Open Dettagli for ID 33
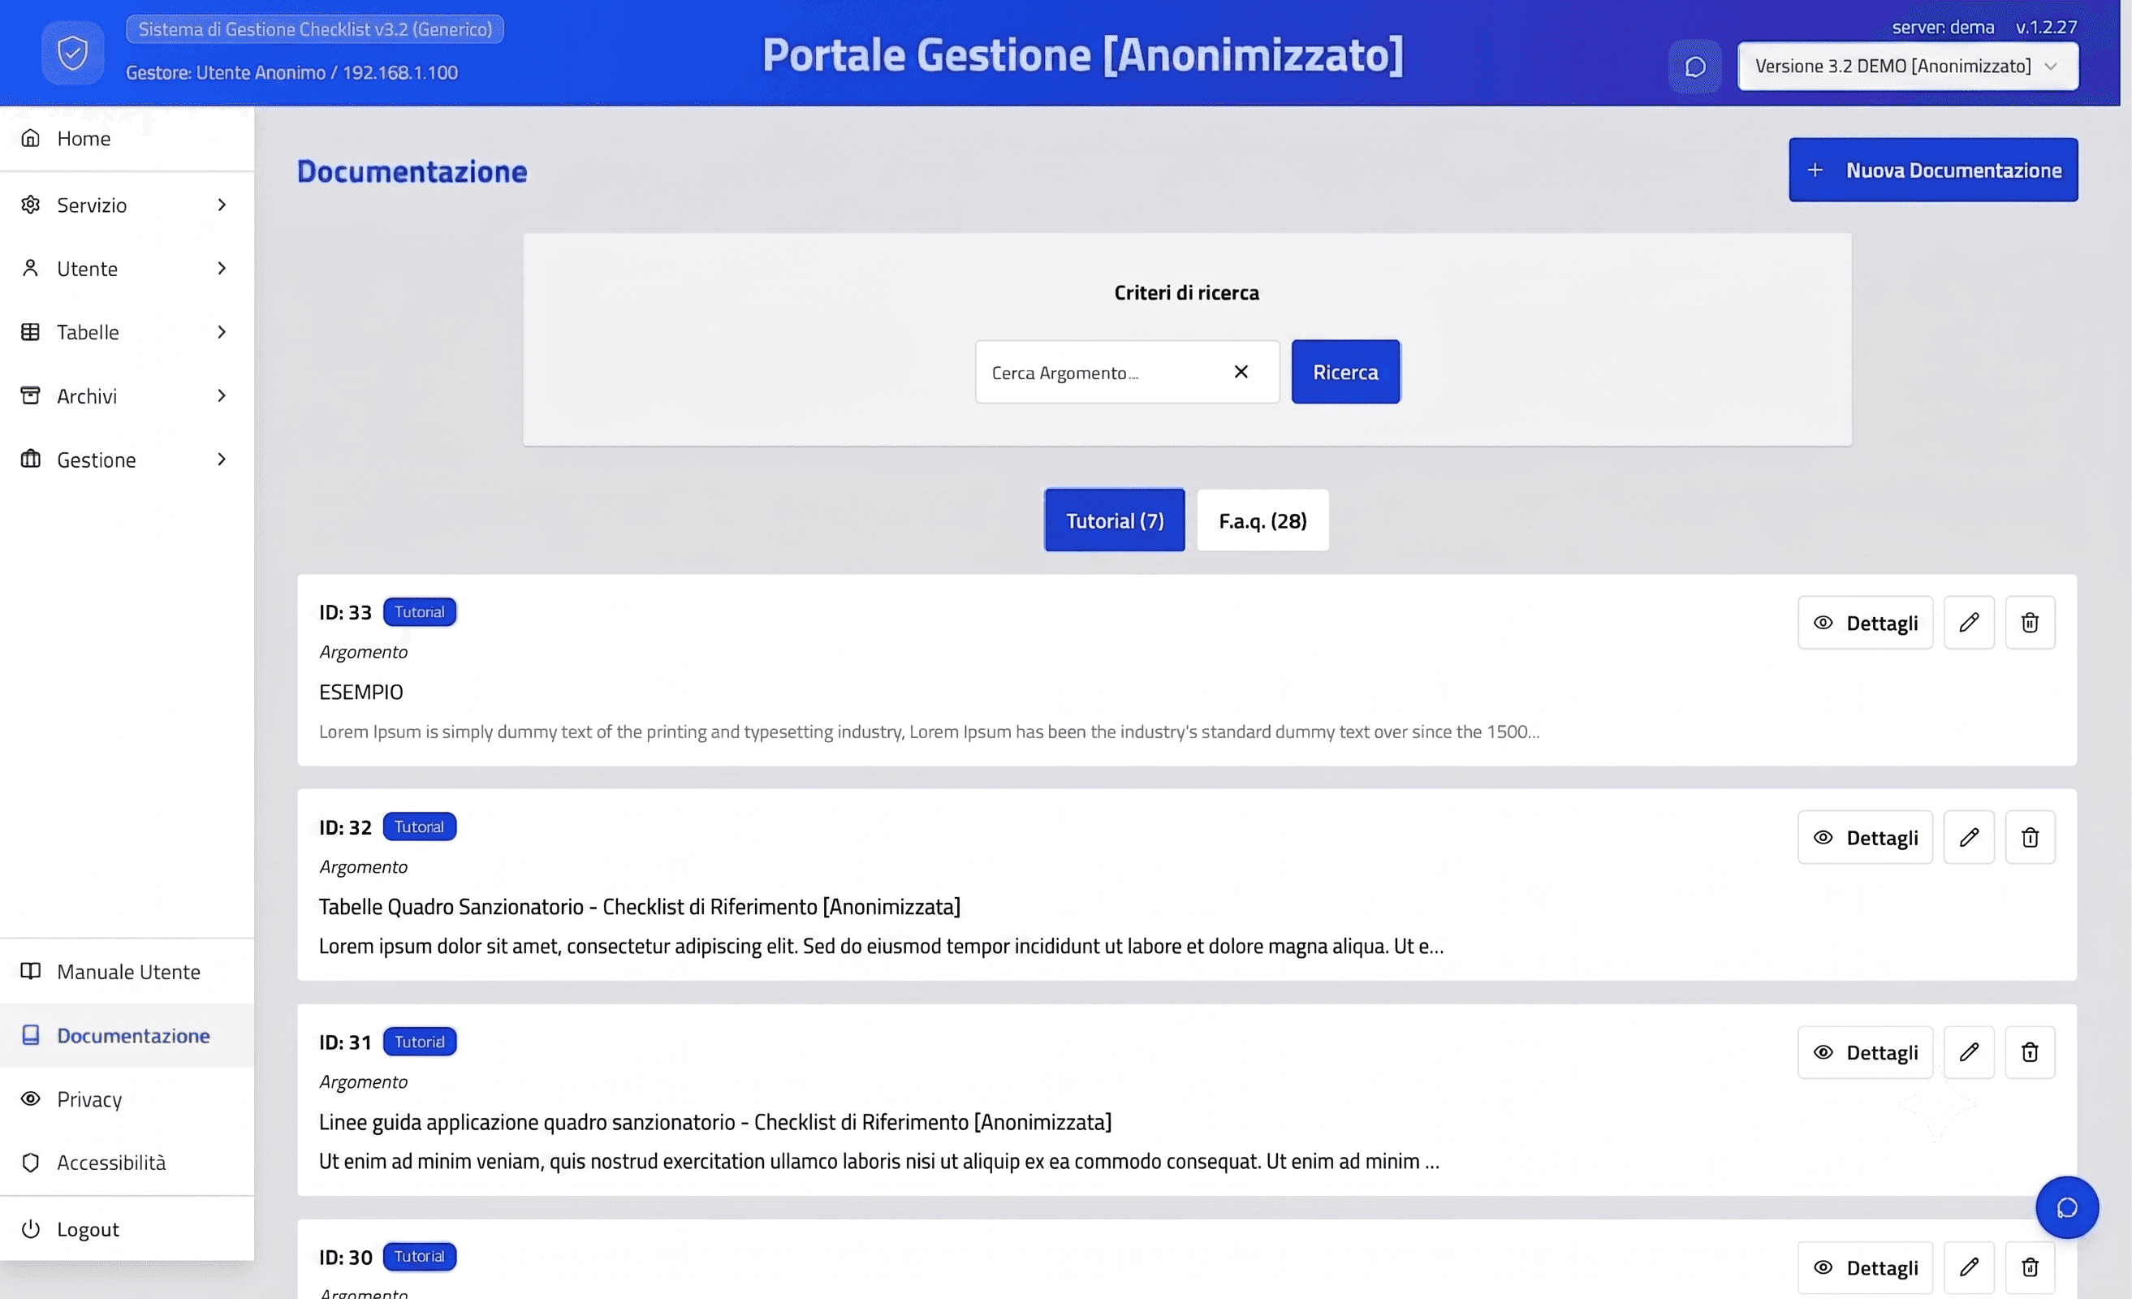Screen dimensions: 2132x1299 click(x=1865, y=622)
